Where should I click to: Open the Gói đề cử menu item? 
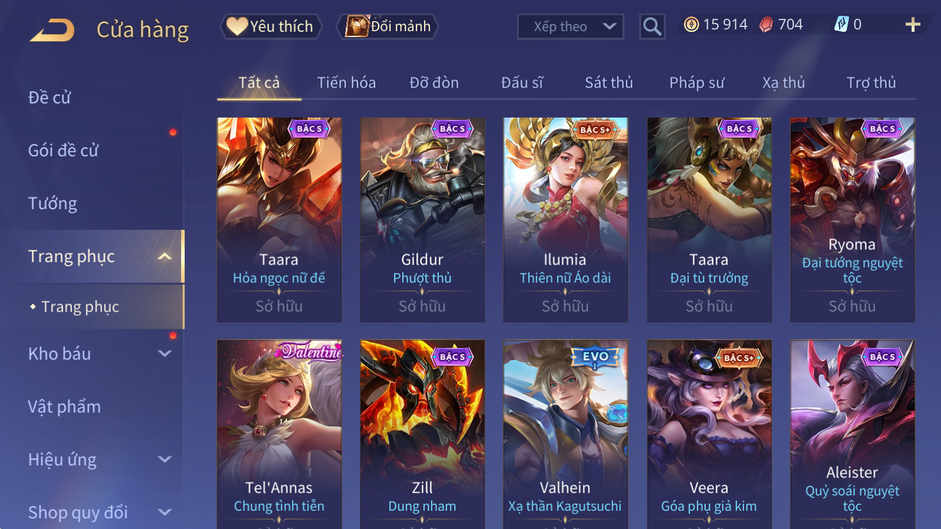click(64, 150)
